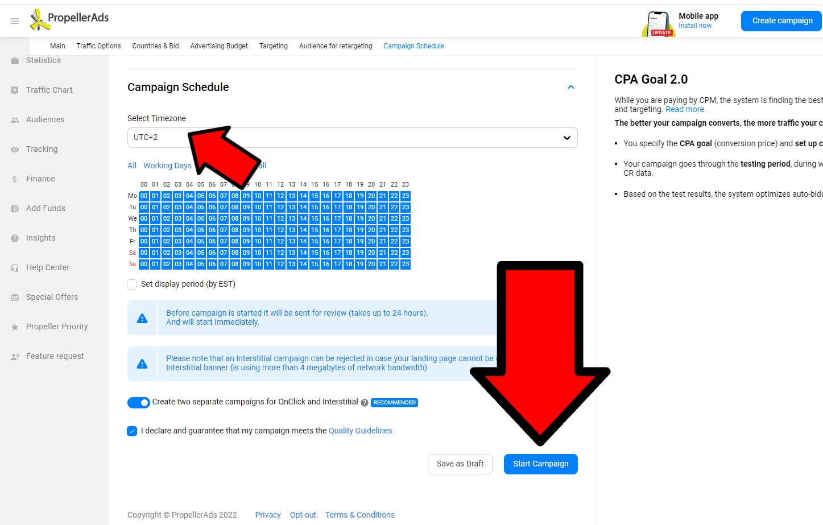Toggle separate OnClick and Interstitial campaigns

pos(139,403)
